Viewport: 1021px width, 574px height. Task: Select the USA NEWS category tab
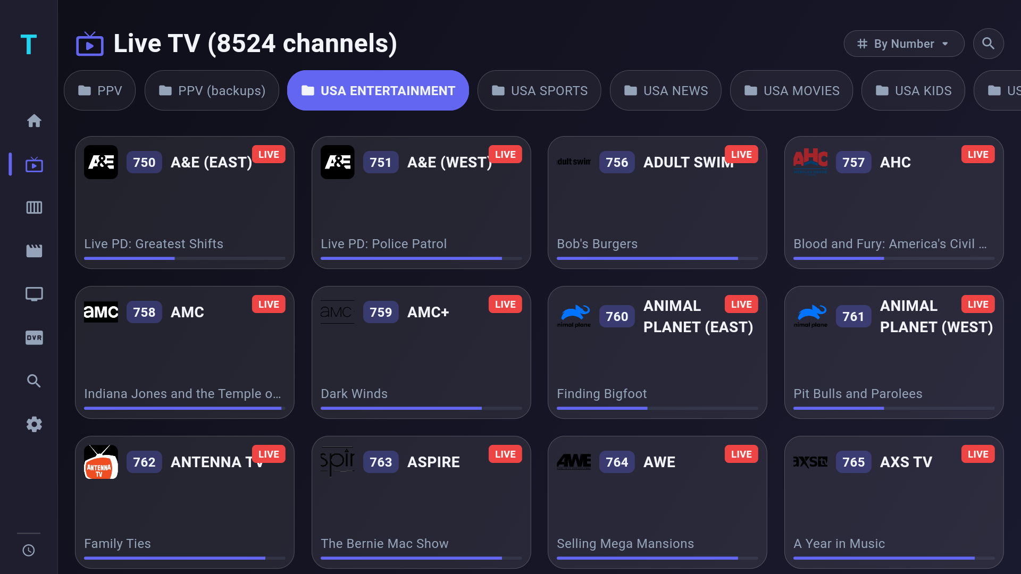pos(666,90)
